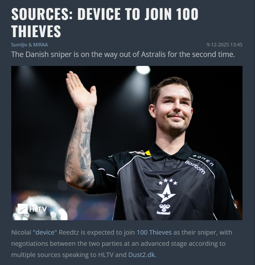The width and height of the screenshot is (255, 265).
Task: Click the subtitle about the Danish sniper
Action: pyautogui.click(x=123, y=54)
